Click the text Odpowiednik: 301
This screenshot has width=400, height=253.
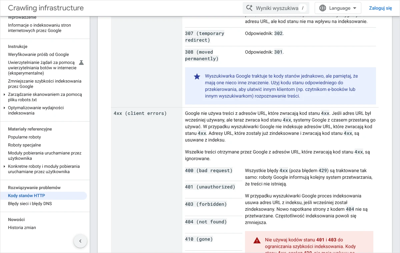click(x=264, y=52)
